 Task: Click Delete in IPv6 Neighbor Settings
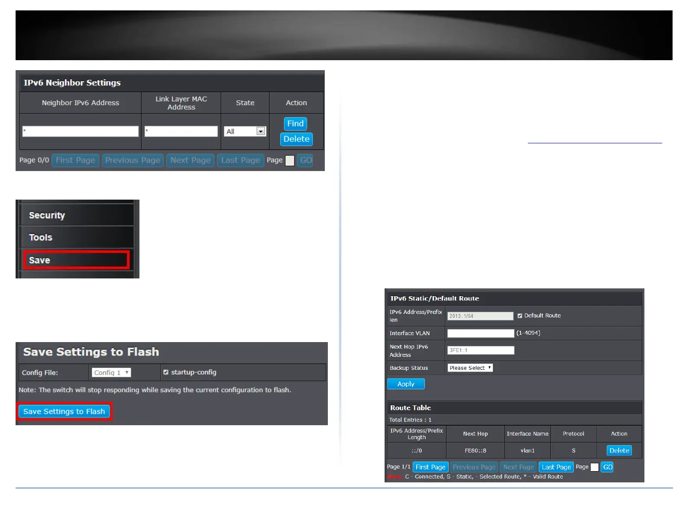pos(296,139)
